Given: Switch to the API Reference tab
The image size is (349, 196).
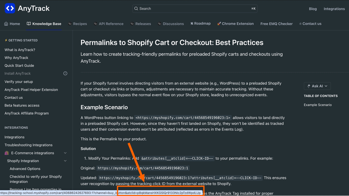Looking at the screenshot, I should tap(108, 24).
